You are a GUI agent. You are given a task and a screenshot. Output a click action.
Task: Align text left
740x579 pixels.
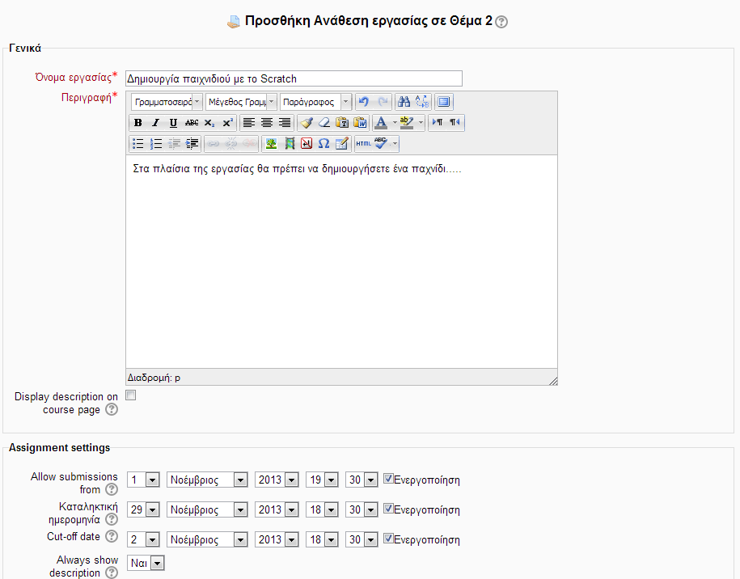point(249,123)
